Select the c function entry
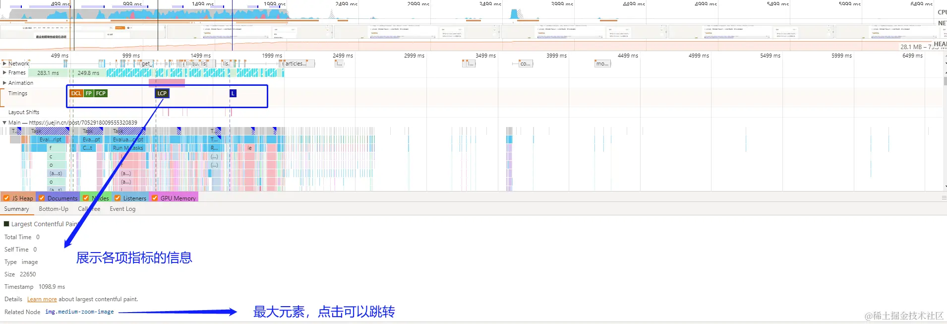The height and width of the screenshot is (324, 947). 57,157
